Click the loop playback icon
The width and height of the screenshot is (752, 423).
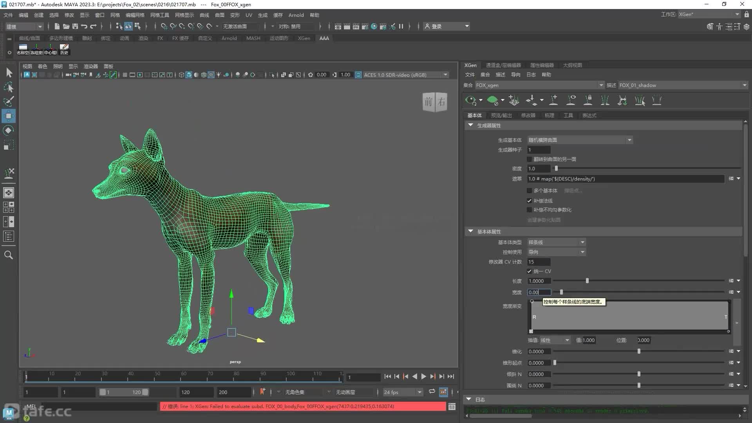432,392
